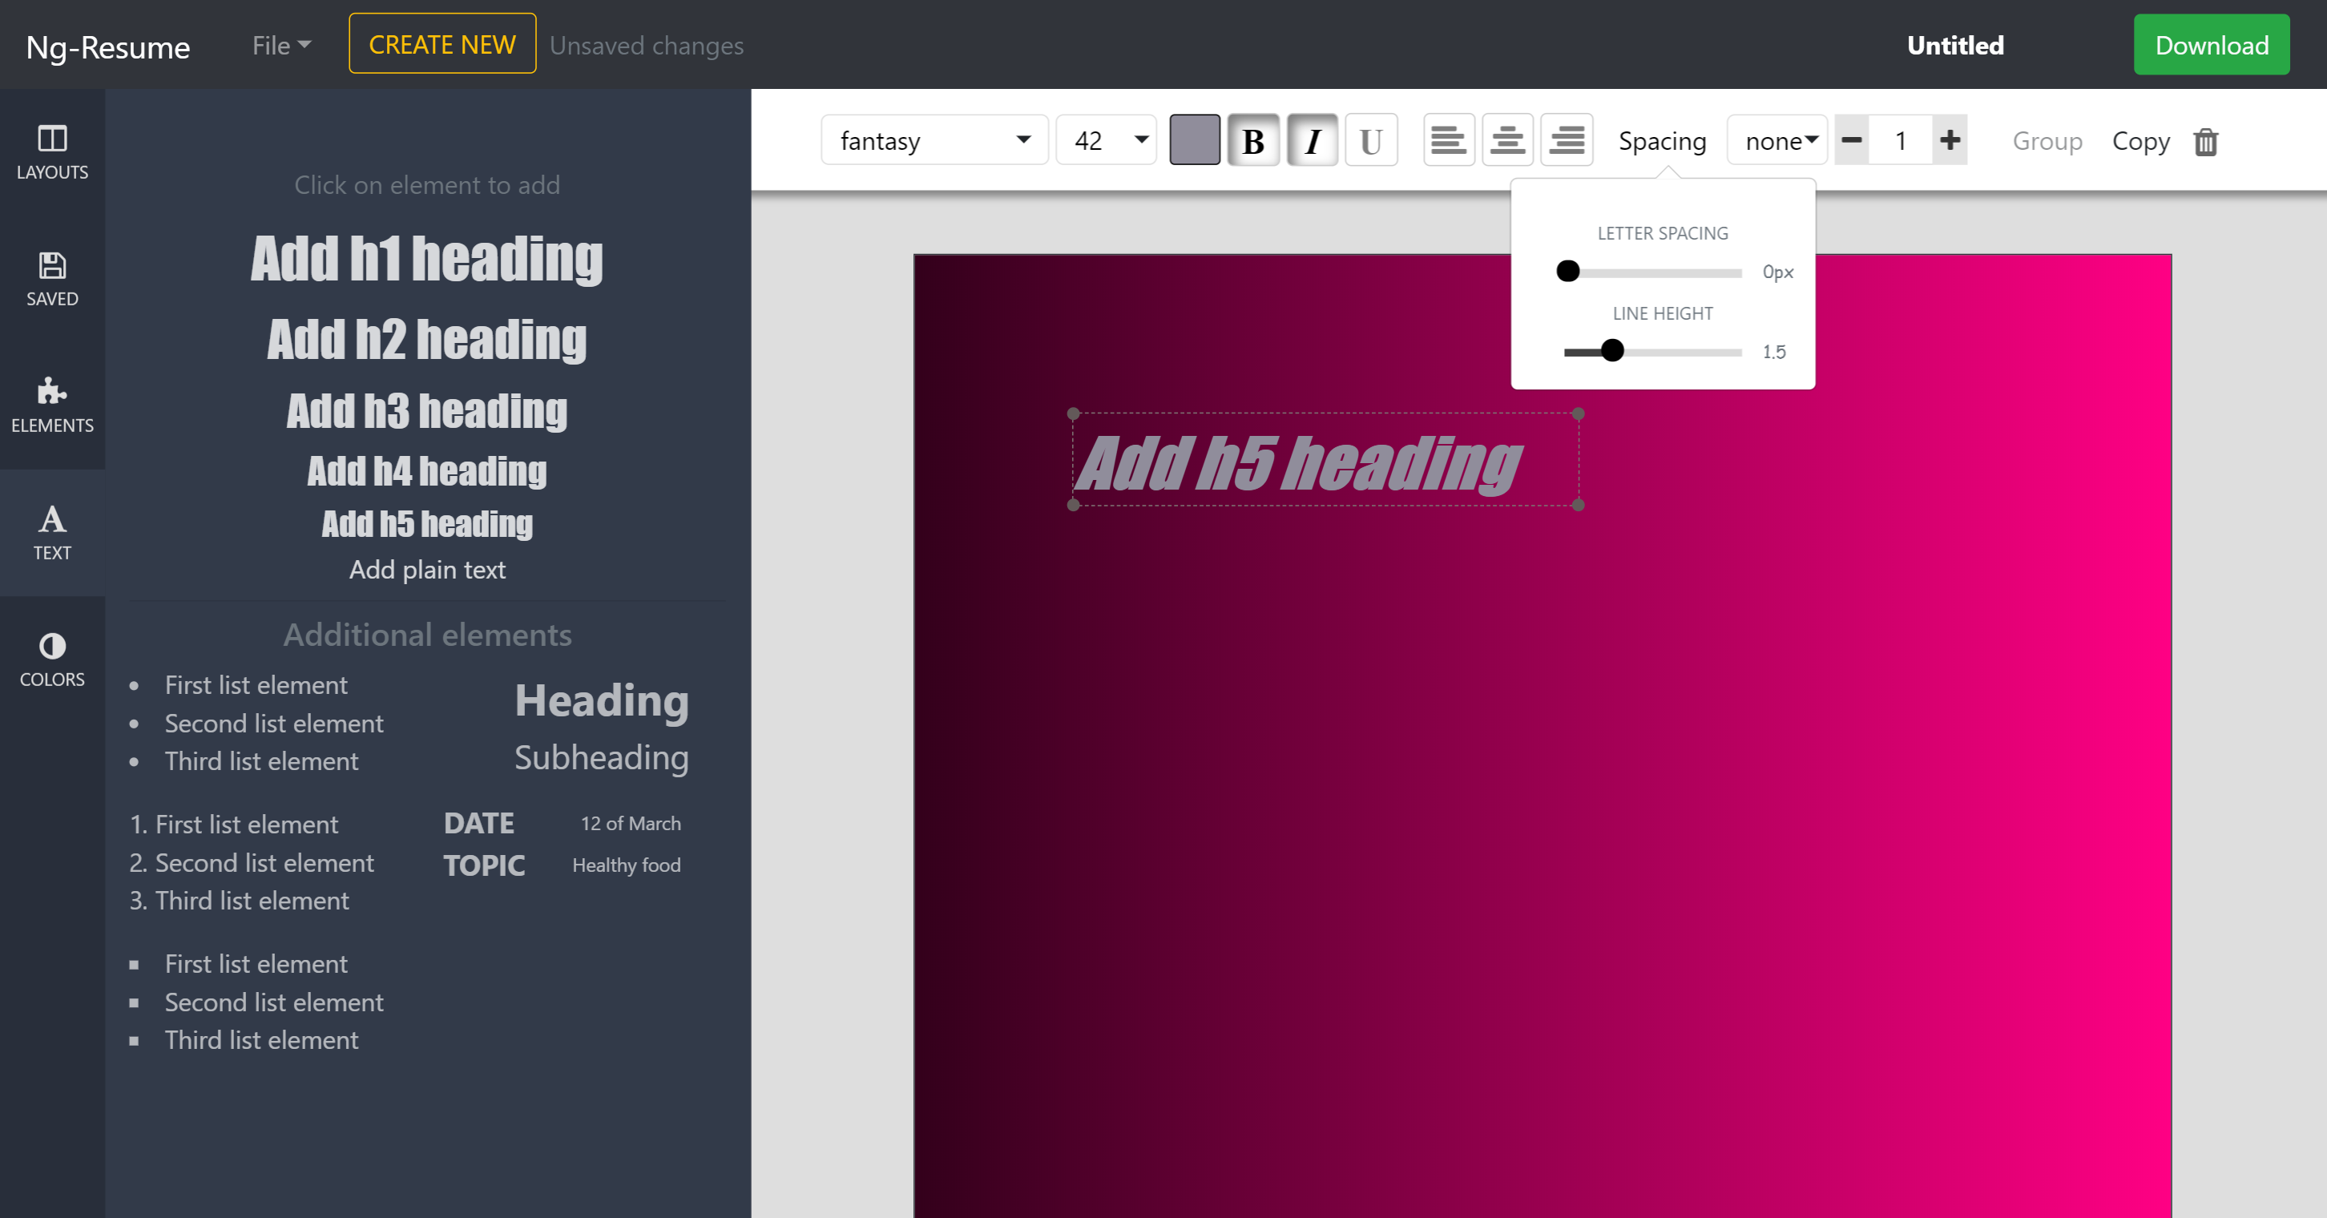
Task: Toggle bold formatting off
Action: pos(1253,140)
